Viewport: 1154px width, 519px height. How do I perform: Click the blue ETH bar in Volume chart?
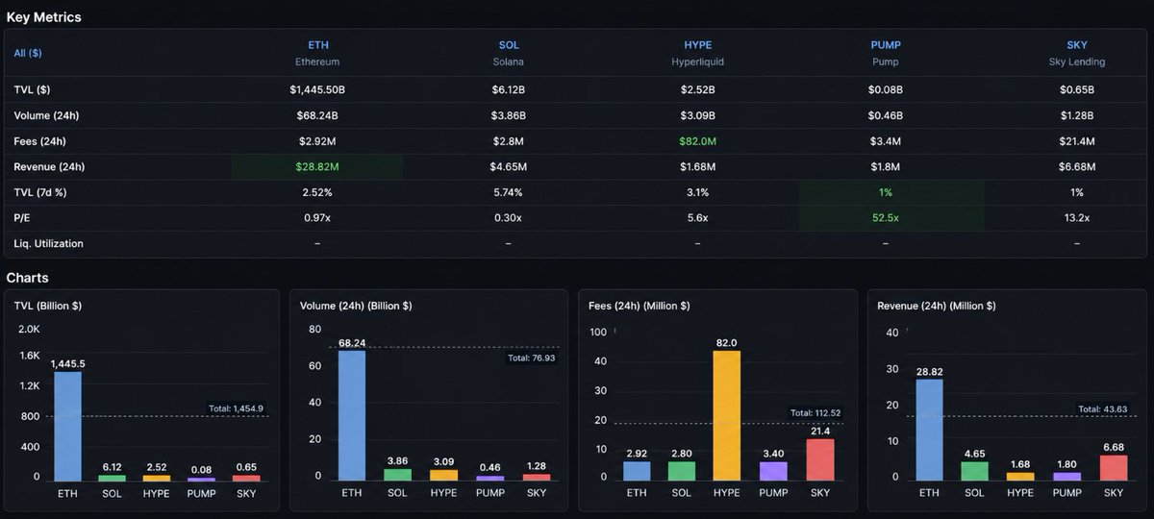pyautogui.click(x=352, y=415)
